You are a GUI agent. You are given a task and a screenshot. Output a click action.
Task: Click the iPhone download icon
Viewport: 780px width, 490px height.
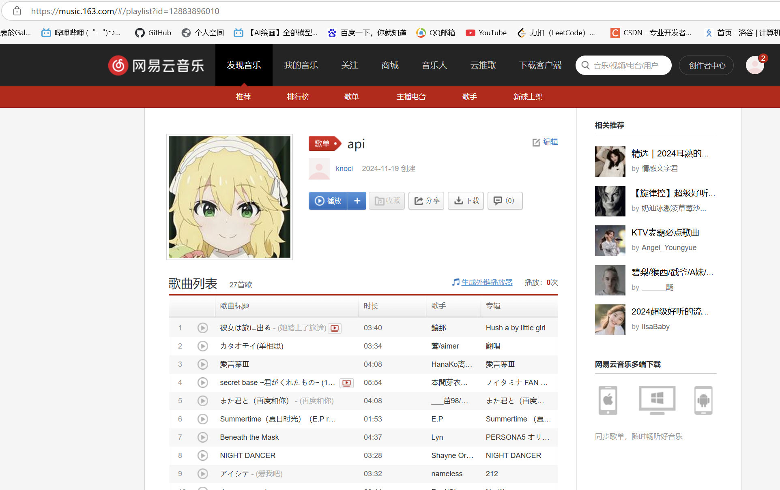(608, 400)
